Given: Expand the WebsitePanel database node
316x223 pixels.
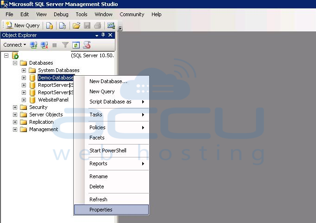Looking at the screenshot, I should [x=24, y=100].
